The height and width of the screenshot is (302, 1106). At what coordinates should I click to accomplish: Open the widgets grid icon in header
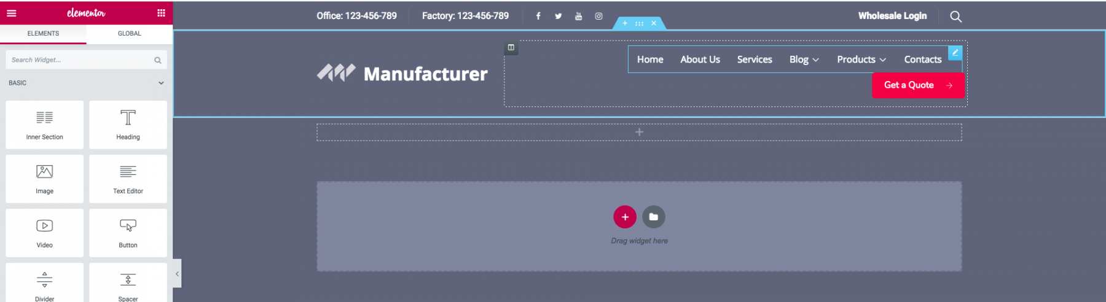161,13
